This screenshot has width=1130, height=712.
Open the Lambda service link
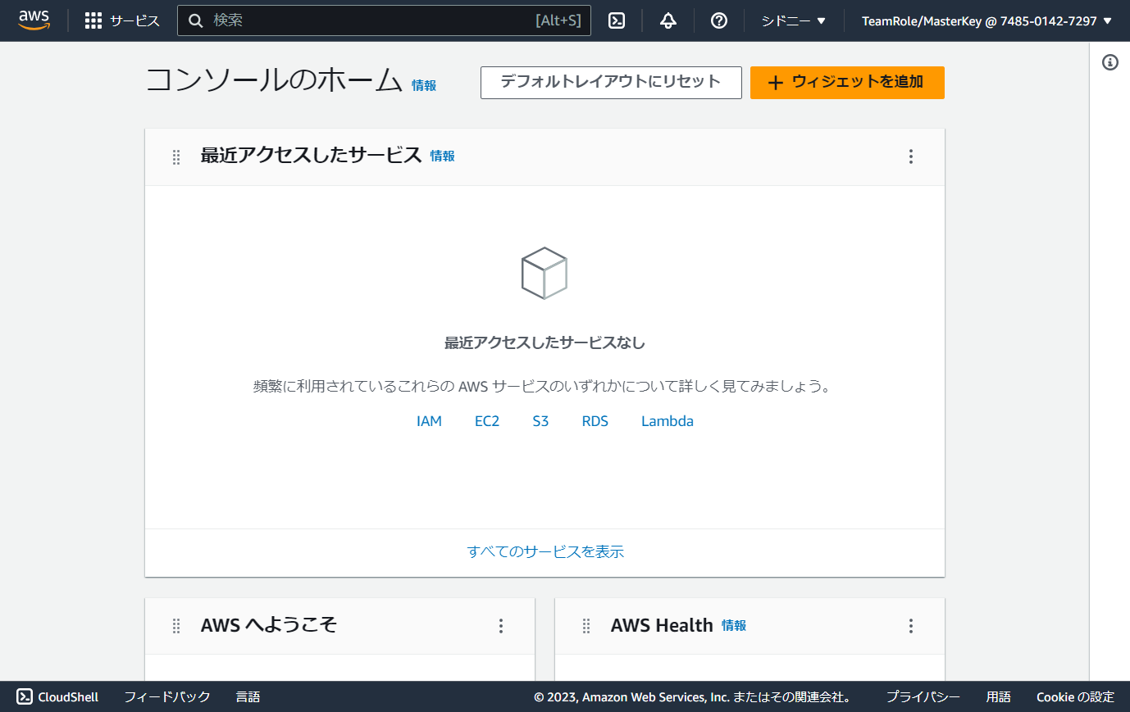pyautogui.click(x=667, y=420)
